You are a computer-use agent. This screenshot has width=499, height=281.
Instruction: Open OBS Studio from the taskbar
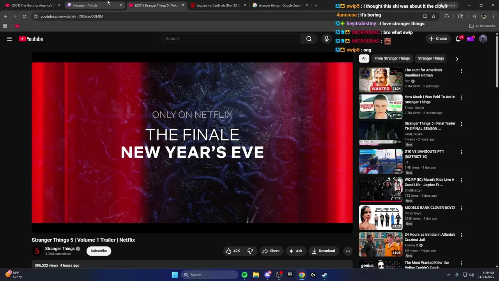[279, 275]
